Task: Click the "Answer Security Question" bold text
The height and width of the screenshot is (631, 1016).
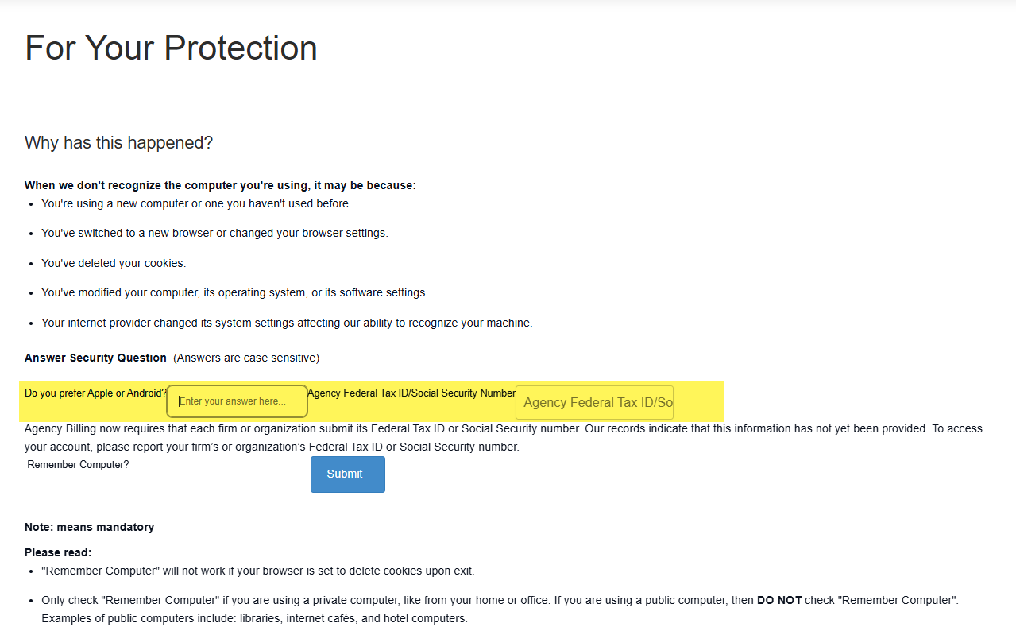Action: click(x=95, y=358)
